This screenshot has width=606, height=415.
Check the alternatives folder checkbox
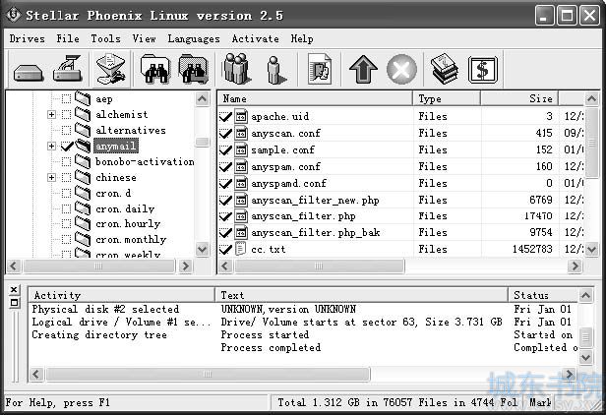(67, 130)
